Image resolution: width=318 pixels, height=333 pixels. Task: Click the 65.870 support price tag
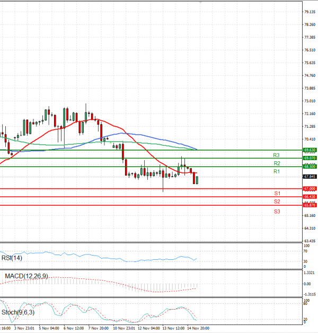pos(310,205)
